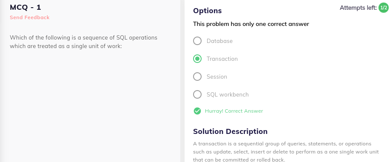Click the SQL workbench option label
Image resolution: width=390 pixels, height=162 pixels.
(x=228, y=95)
